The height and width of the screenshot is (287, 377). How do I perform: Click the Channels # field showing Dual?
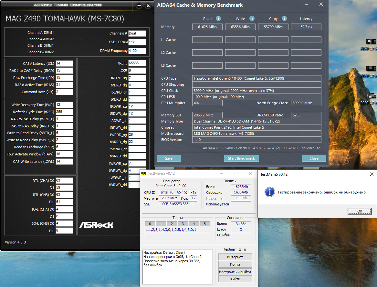tap(137, 33)
